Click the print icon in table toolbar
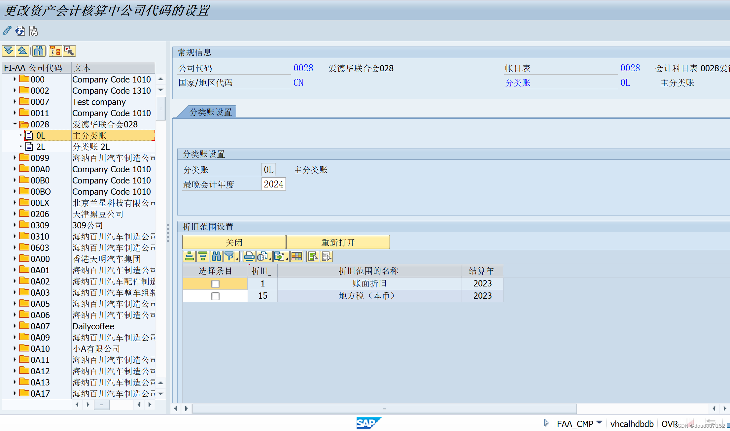 (x=249, y=256)
